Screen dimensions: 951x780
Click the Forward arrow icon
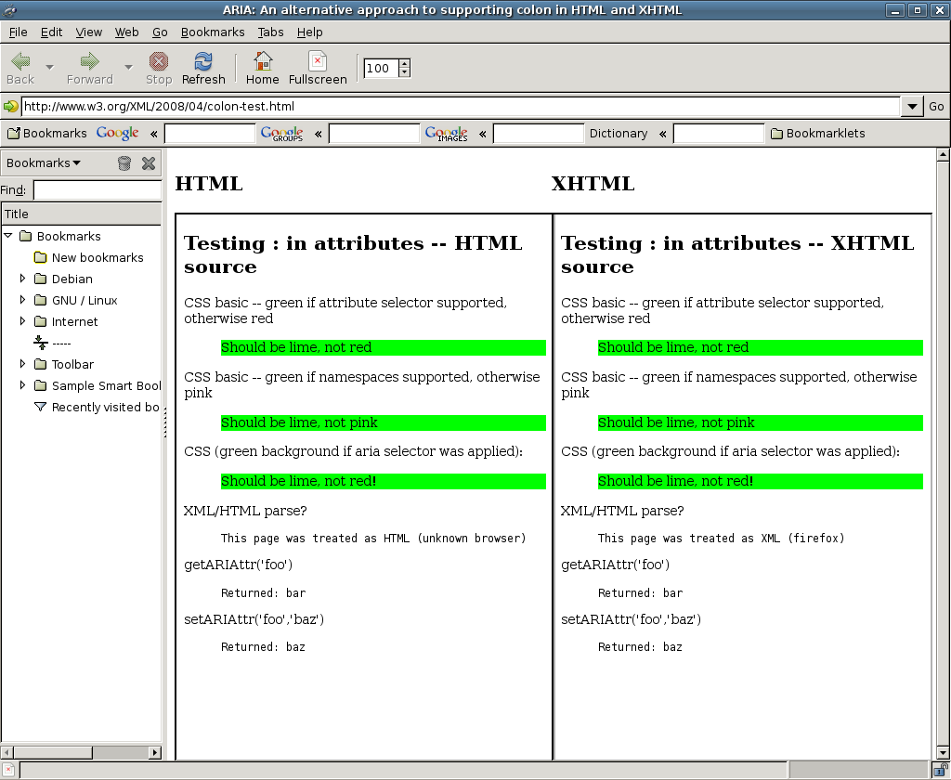coord(90,60)
